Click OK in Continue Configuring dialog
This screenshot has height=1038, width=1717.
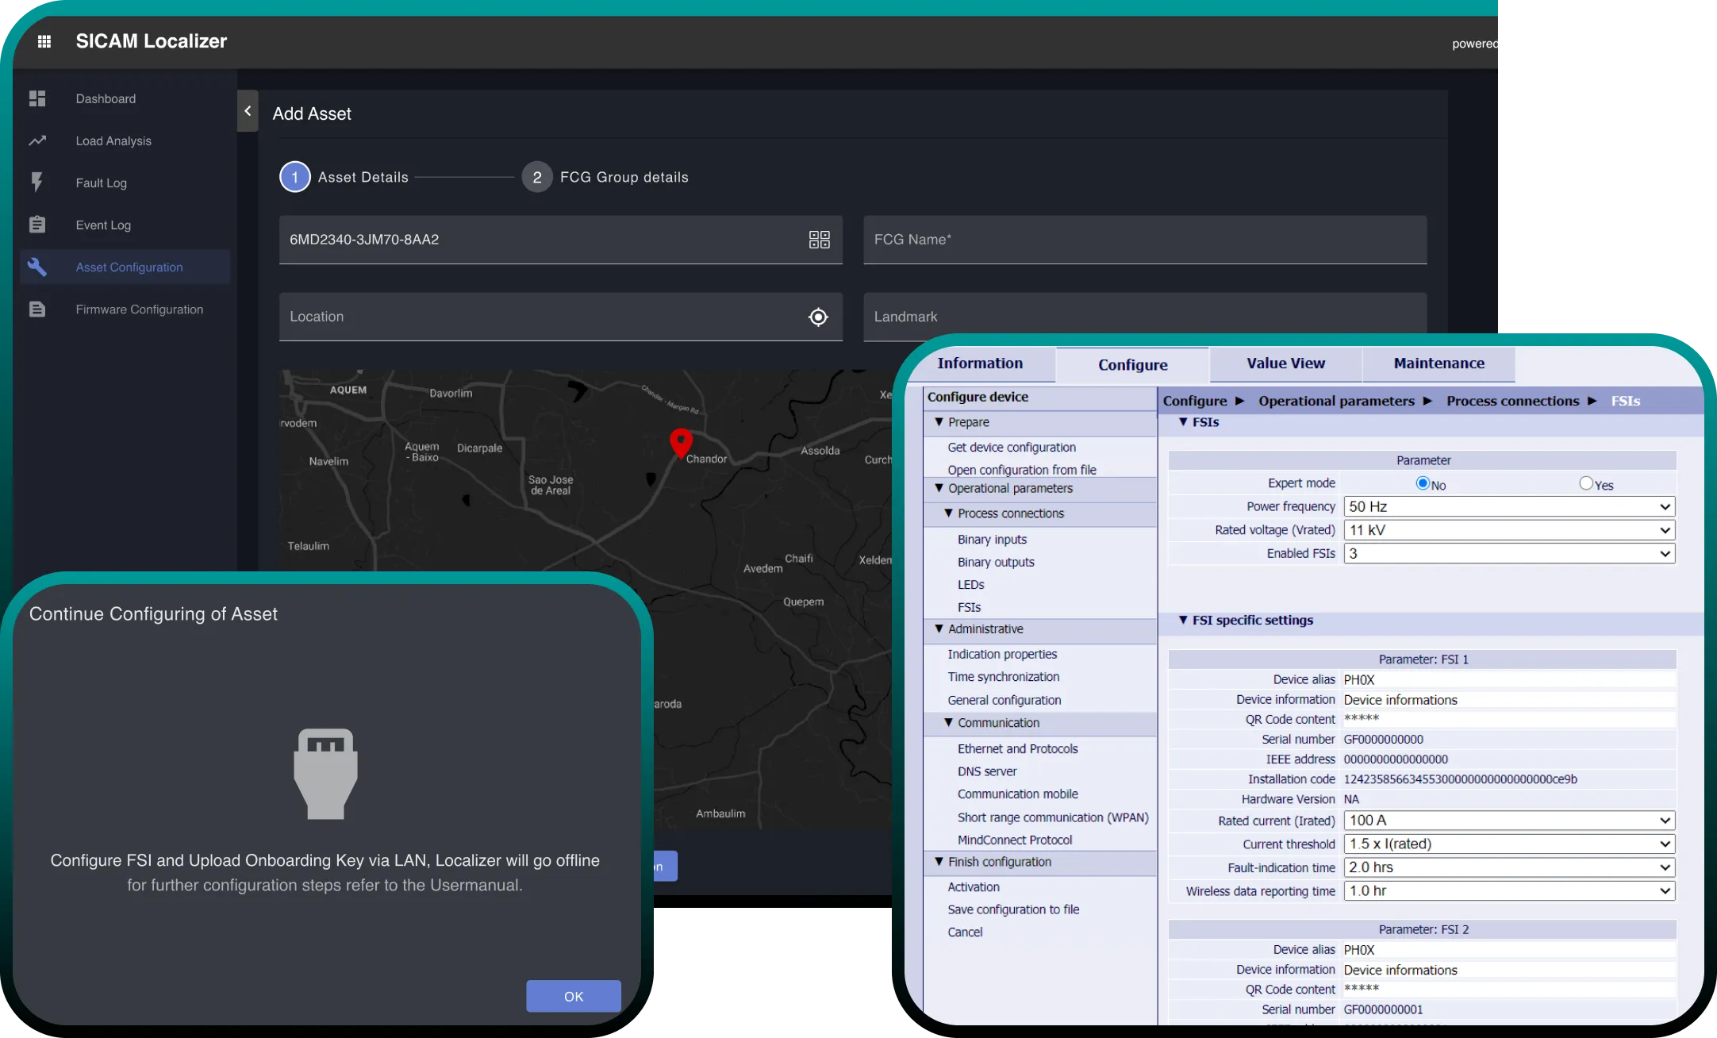pyautogui.click(x=574, y=996)
